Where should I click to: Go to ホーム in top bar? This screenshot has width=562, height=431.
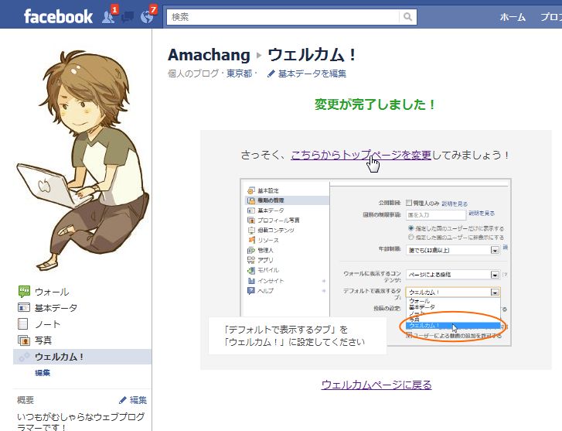[513, 17]
